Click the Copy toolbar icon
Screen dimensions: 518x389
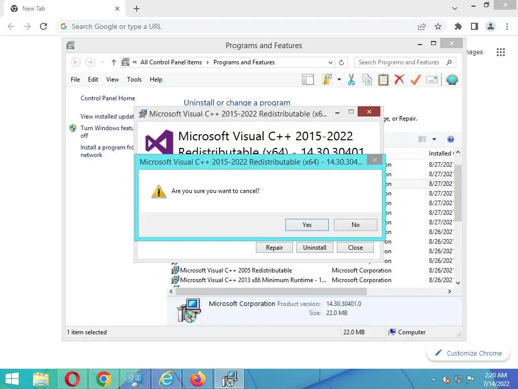pos(367,80)
